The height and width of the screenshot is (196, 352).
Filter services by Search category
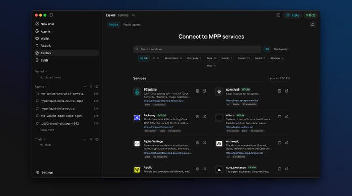click(x=243, y=58)
